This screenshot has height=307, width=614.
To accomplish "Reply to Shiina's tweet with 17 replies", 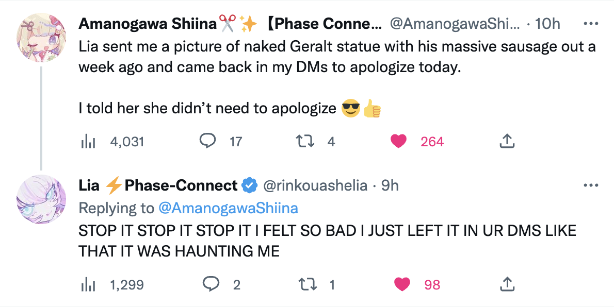I will click(207, 142).
